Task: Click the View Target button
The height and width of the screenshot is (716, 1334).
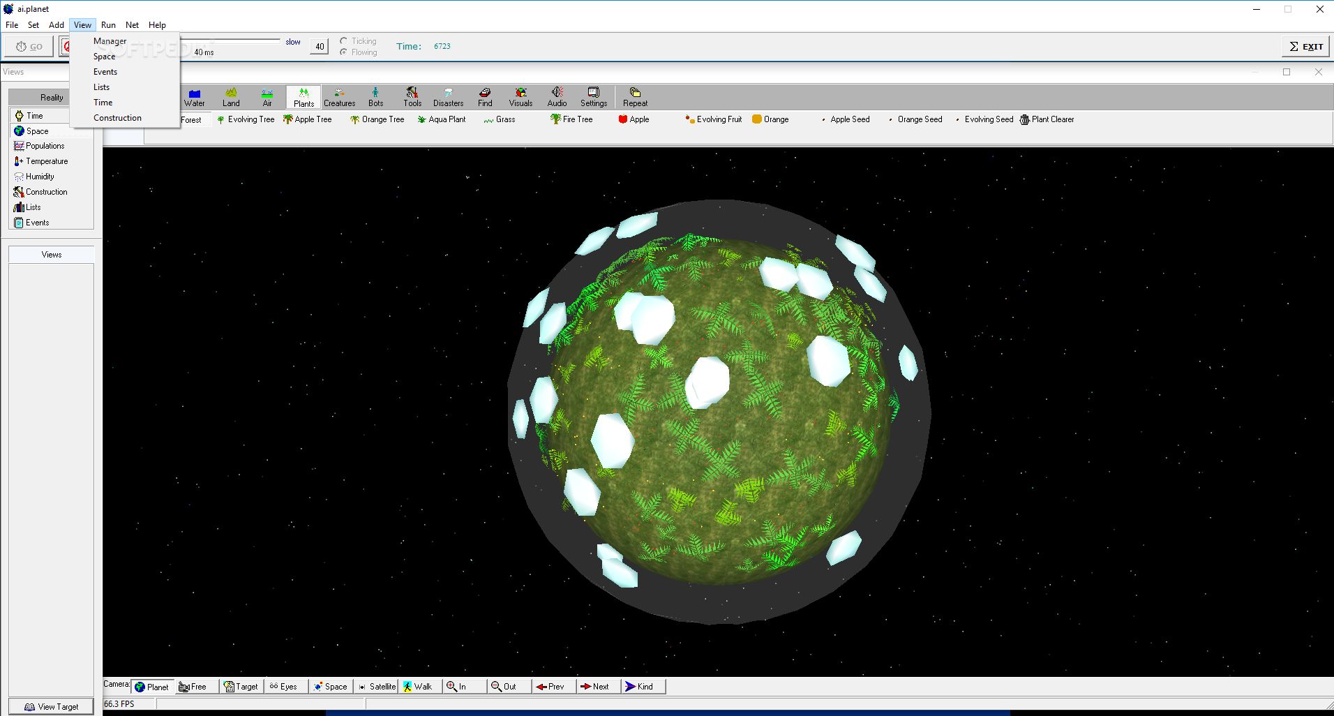Action: tap(51, 706)
